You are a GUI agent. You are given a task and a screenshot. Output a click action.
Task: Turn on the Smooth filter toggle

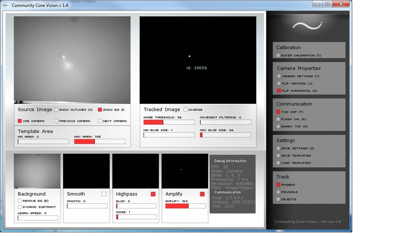[x=104, y=194]
